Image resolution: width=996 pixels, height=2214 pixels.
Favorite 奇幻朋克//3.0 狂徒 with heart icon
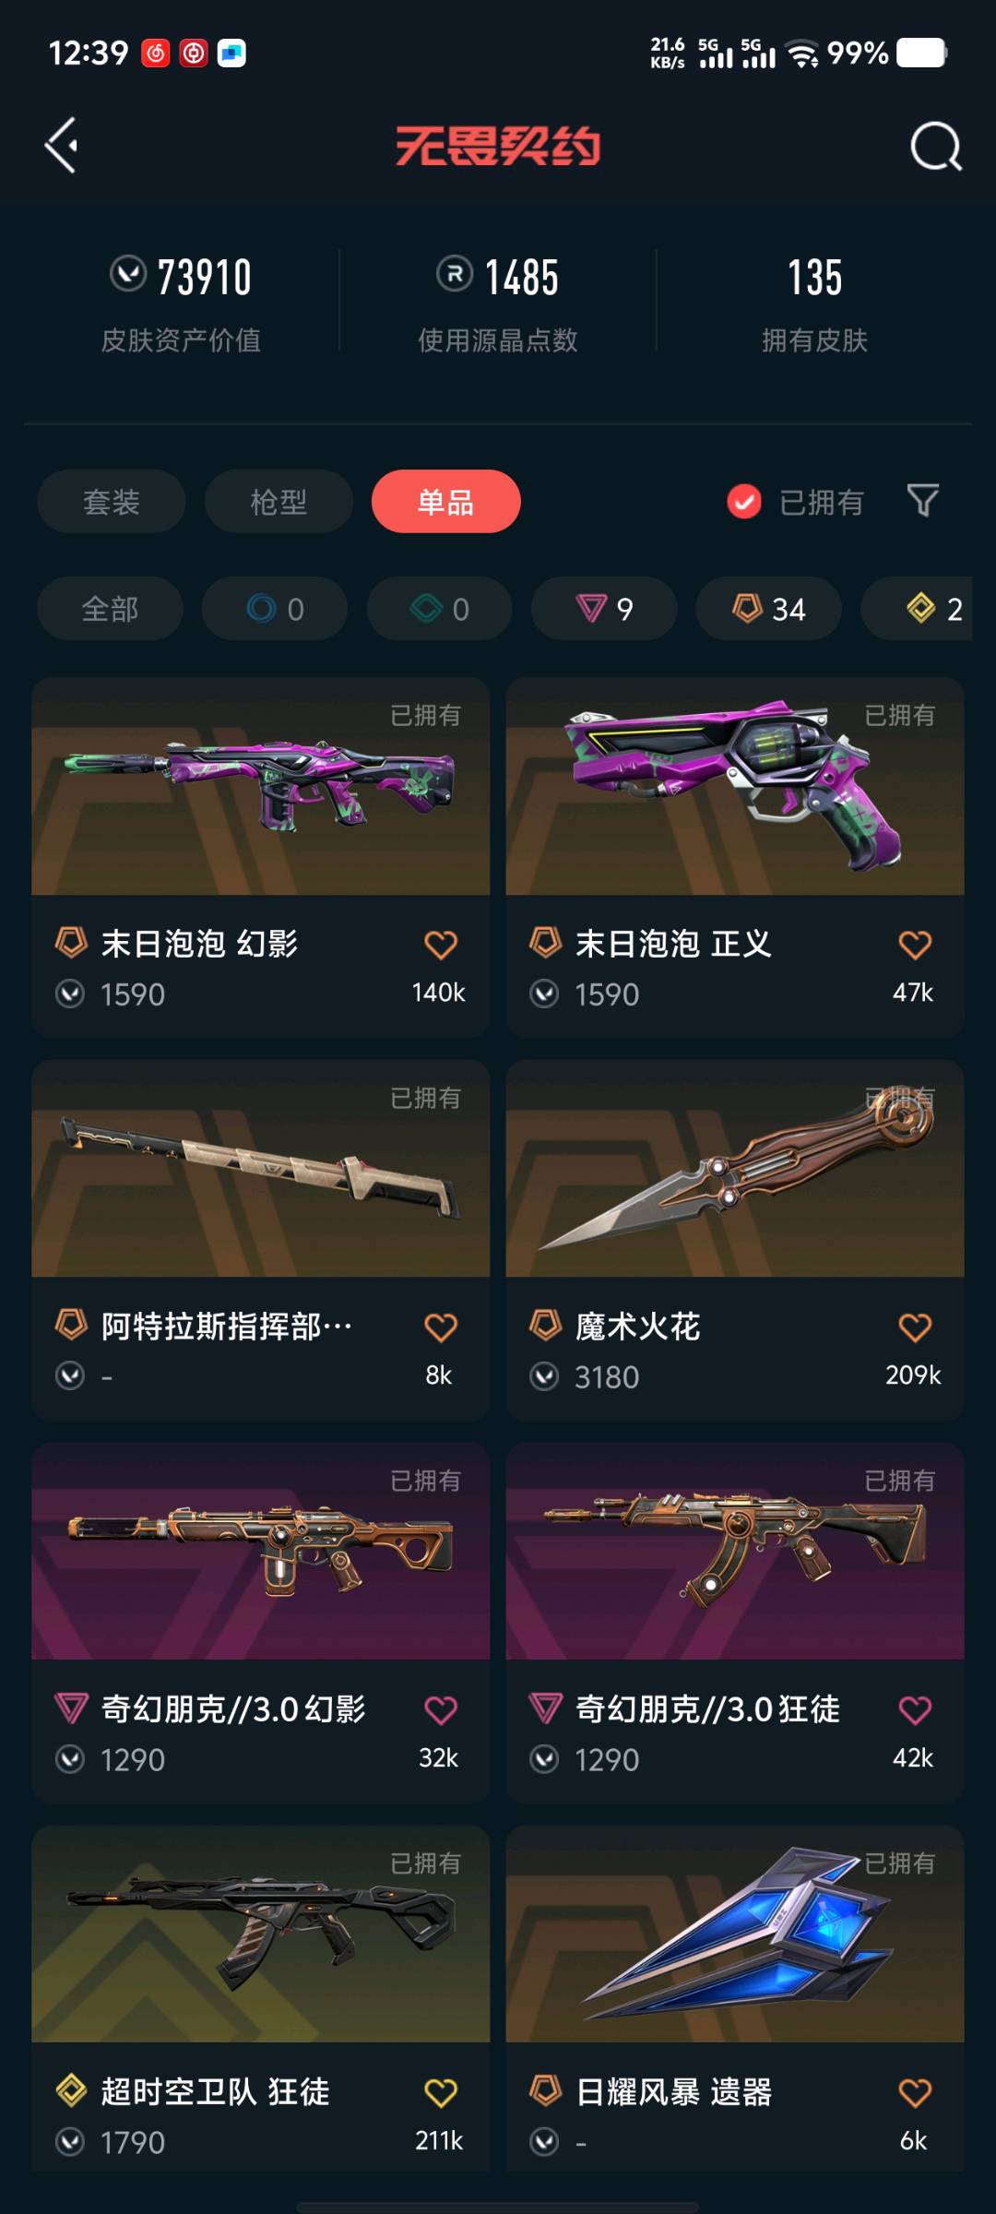coord(915,1710)
